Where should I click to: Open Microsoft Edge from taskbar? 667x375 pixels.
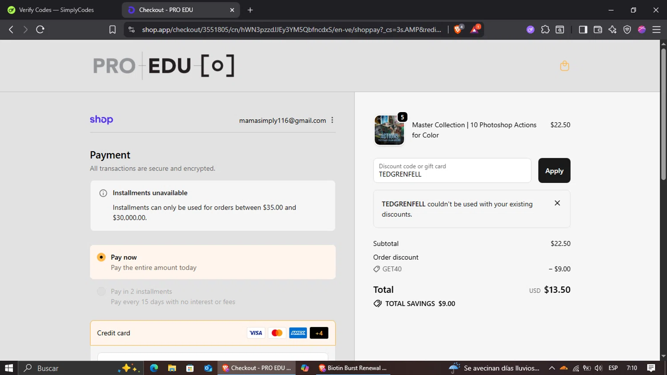[x=154, y=368]
